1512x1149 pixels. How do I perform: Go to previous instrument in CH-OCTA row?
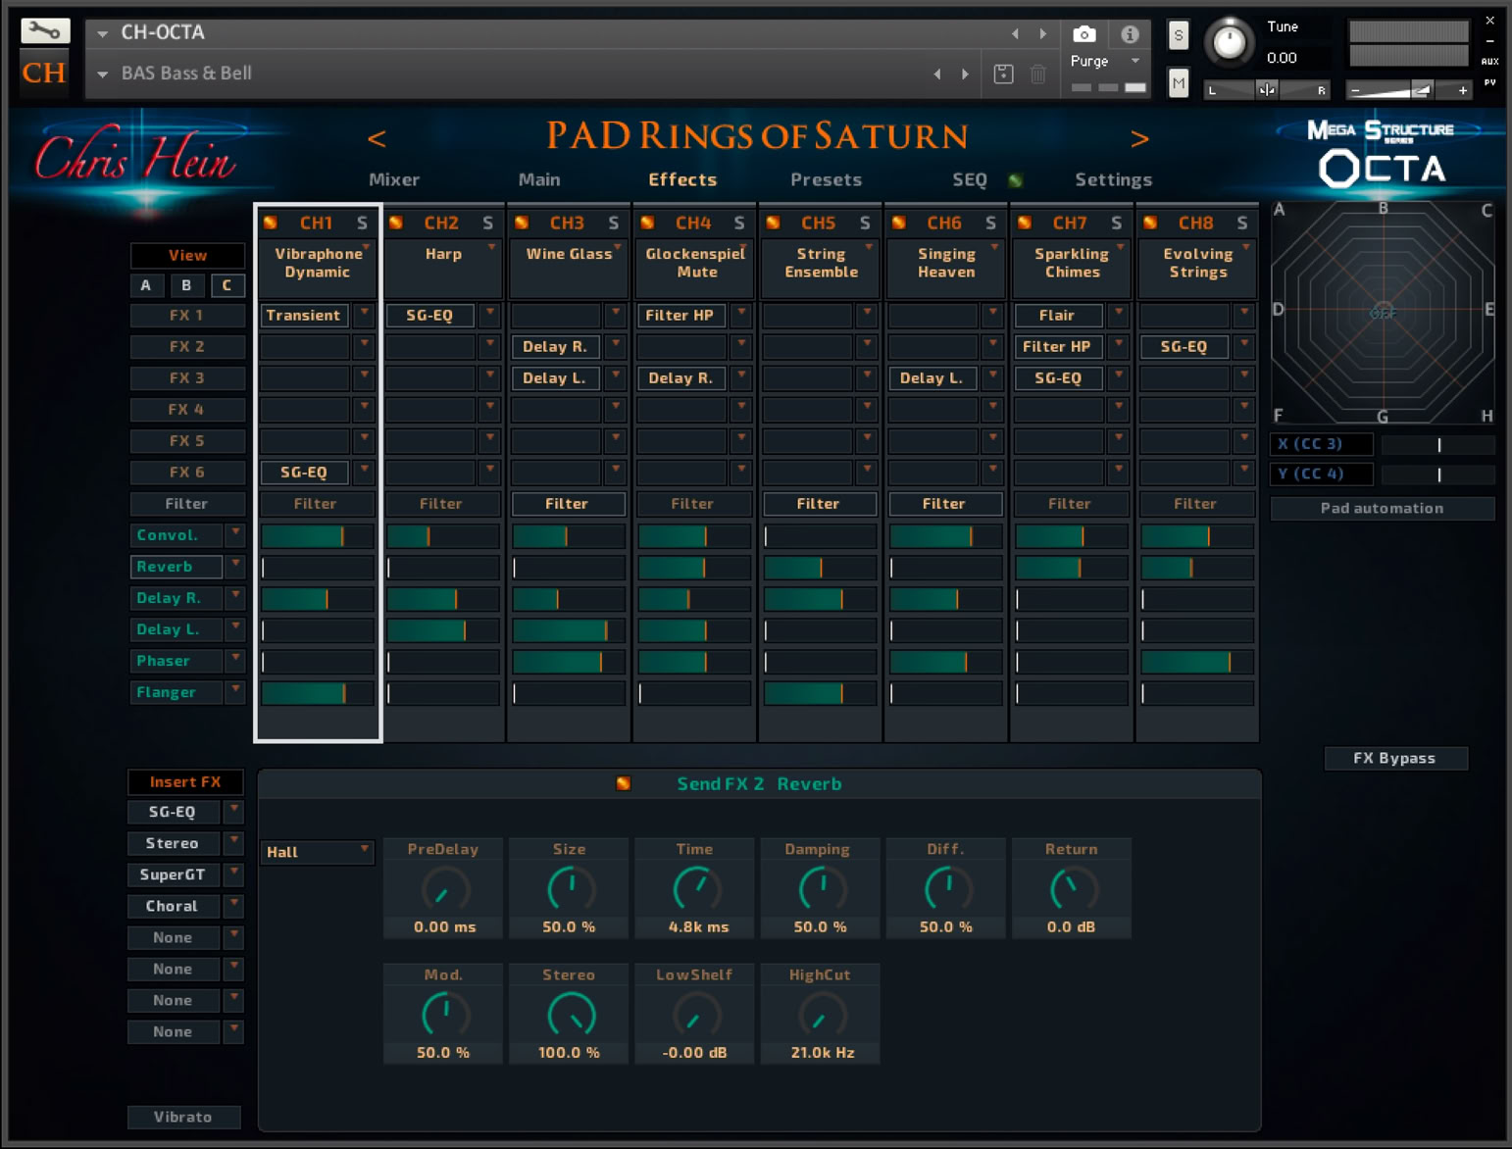pos(1015,33)
